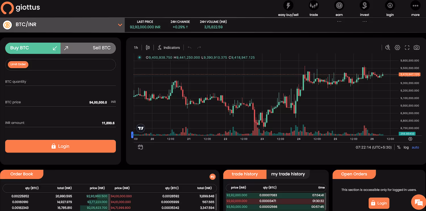The image size is (426, 211).
Task: Click the Buy BTC down-left arrow icon
Action: coord(55,48)
